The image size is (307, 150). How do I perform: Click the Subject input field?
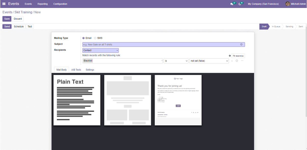click(161, 44)
